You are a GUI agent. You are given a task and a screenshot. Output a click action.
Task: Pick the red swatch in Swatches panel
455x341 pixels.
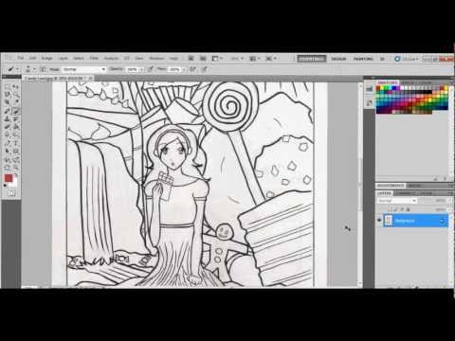tap(378, 89)
